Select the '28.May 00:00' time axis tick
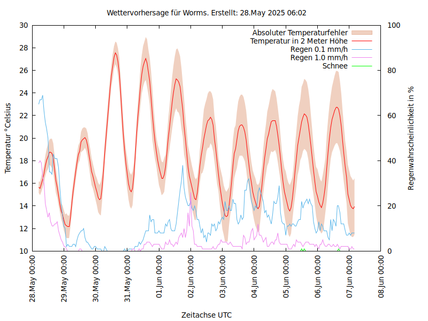Image resolution: width=428 pixels, height=321 pixels. point(33,279)
